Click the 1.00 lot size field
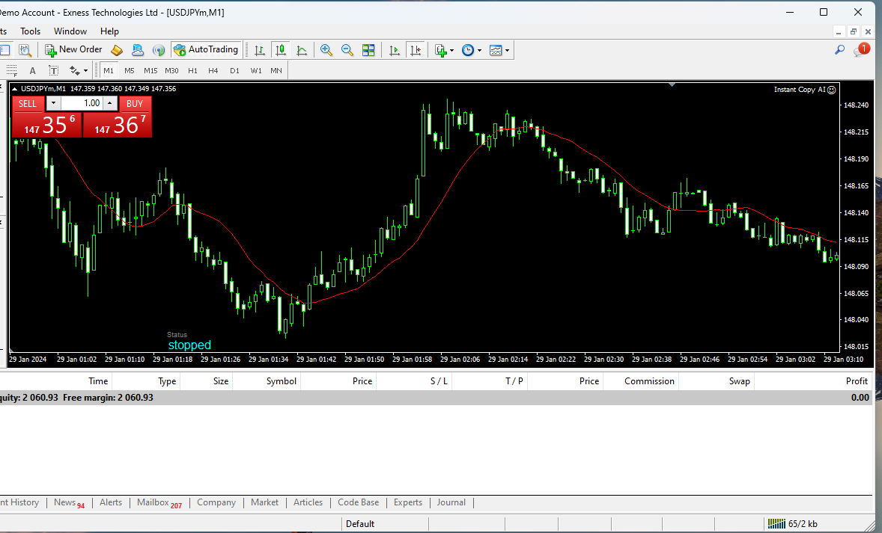 (x=82, y=104)
